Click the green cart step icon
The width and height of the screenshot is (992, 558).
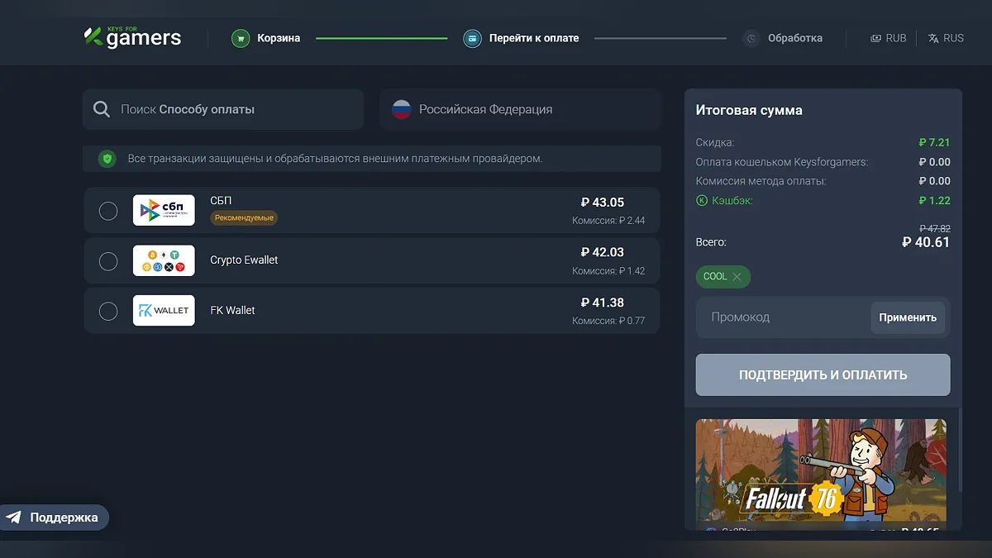[x=241, y=38]
